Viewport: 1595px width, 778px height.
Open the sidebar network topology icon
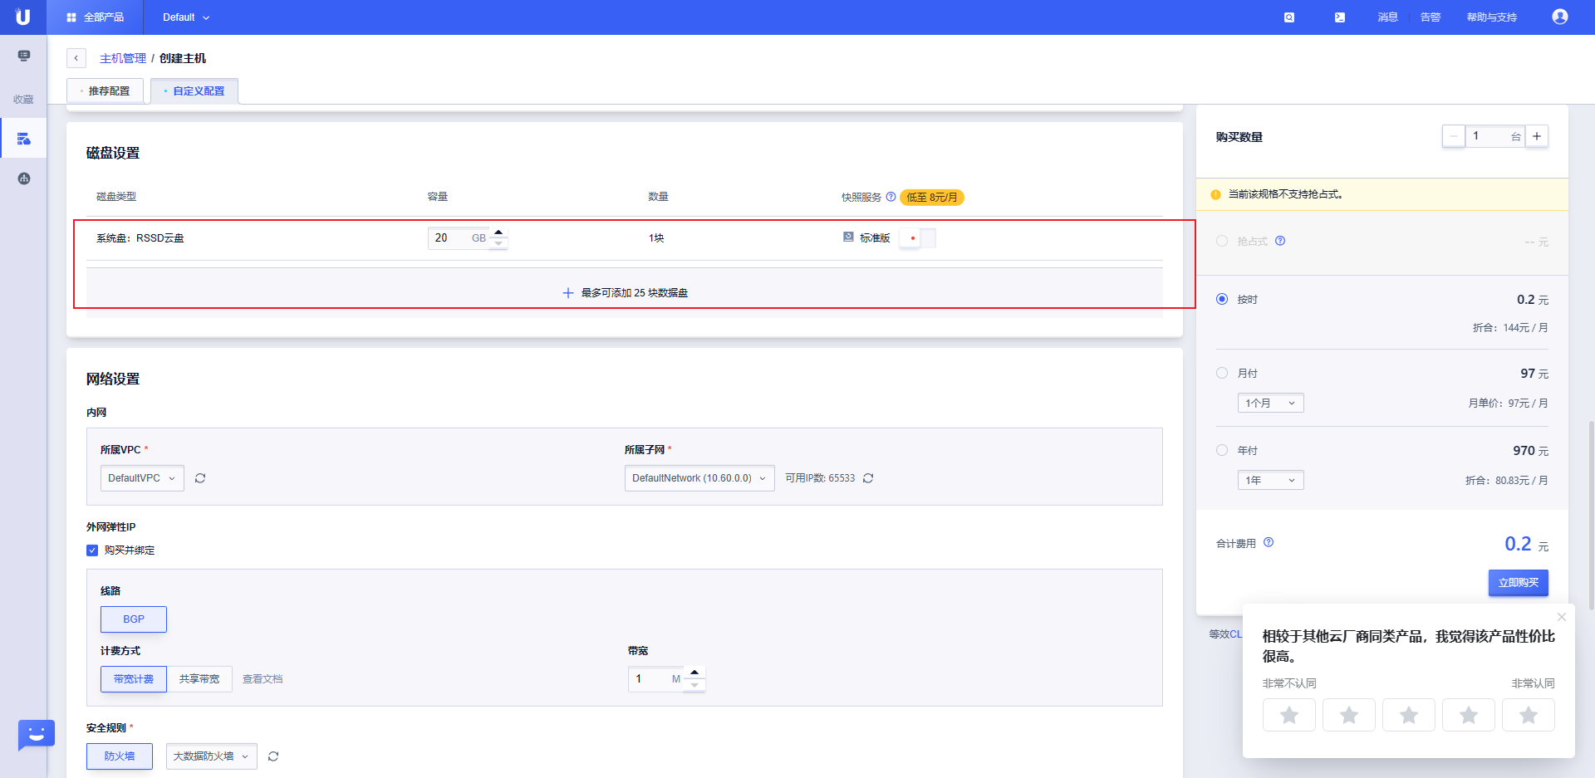(x=24, y=179)
